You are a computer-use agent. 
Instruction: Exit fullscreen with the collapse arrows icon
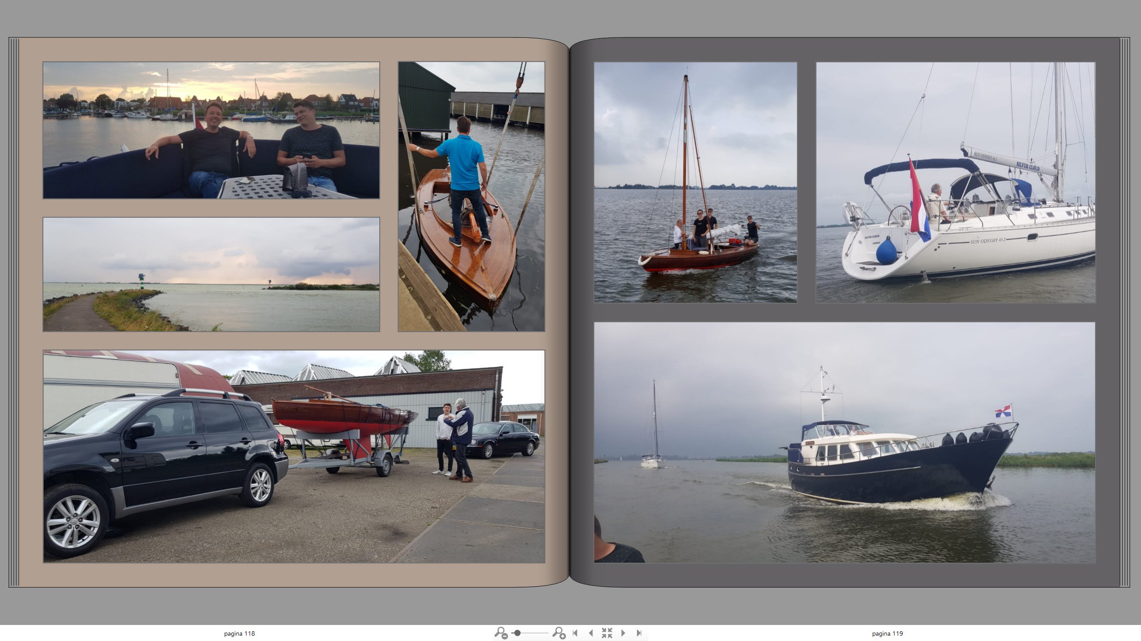click(x=607, y=633)
